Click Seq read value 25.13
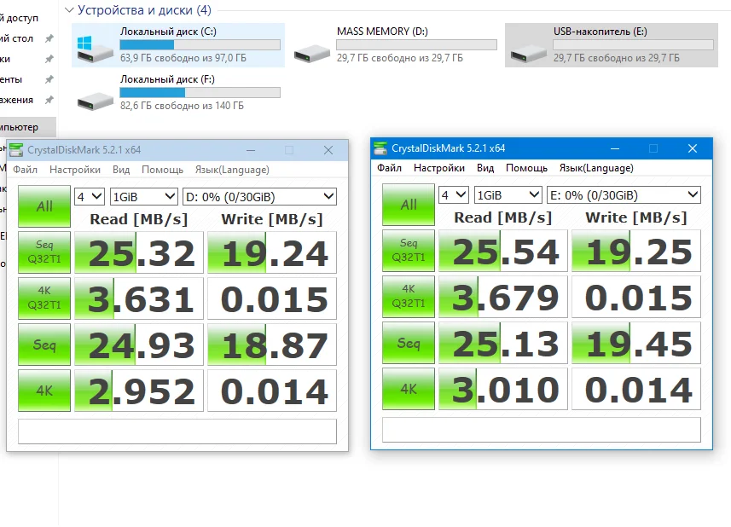The height and width of the screenshot is (527, 731). tap(503, 343)
